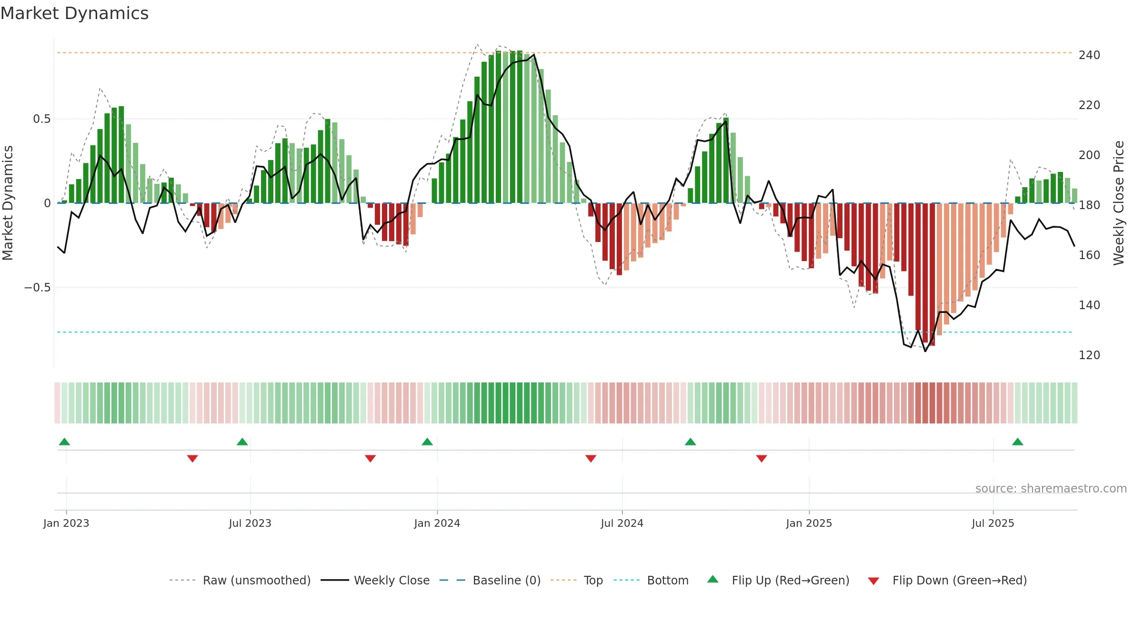This screenshot has height=643, width=1143.
Task: Click the Jul 2025 axis label
Action: pos(993,523)
